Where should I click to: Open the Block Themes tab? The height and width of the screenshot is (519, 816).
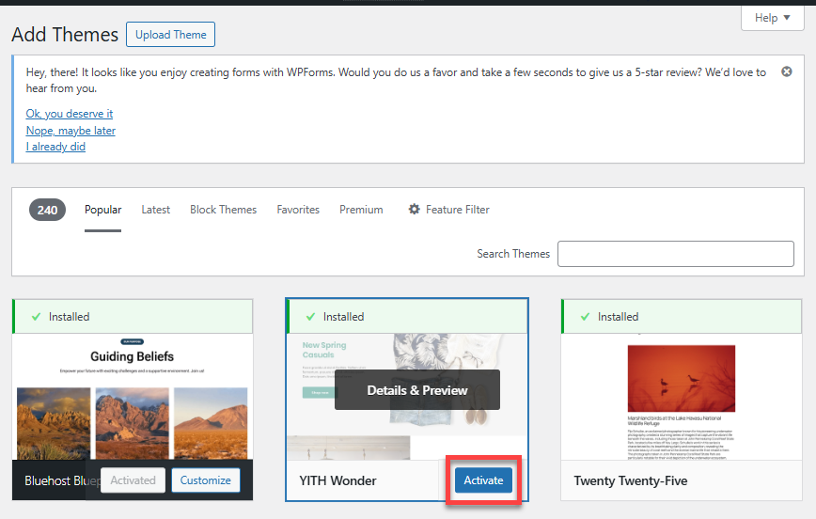tap(223, 210)
